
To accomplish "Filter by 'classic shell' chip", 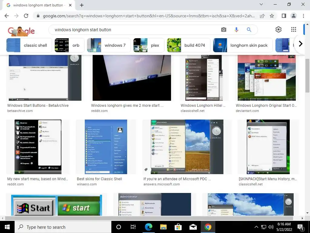I will pyautogui.click(x=29, y=45).
